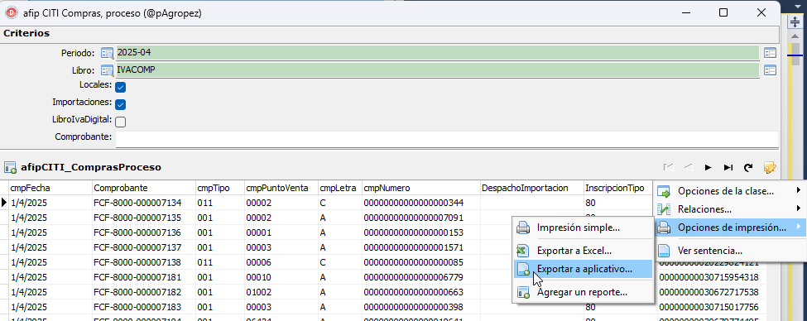807x321 pixels.
Task: Click the InscripcionTipo column header
Action: tap(618, 188)
